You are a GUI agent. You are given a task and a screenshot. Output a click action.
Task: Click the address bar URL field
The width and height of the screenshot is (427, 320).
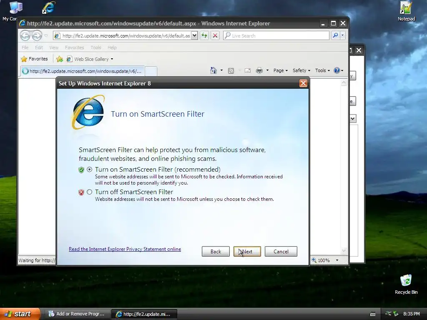126,36
